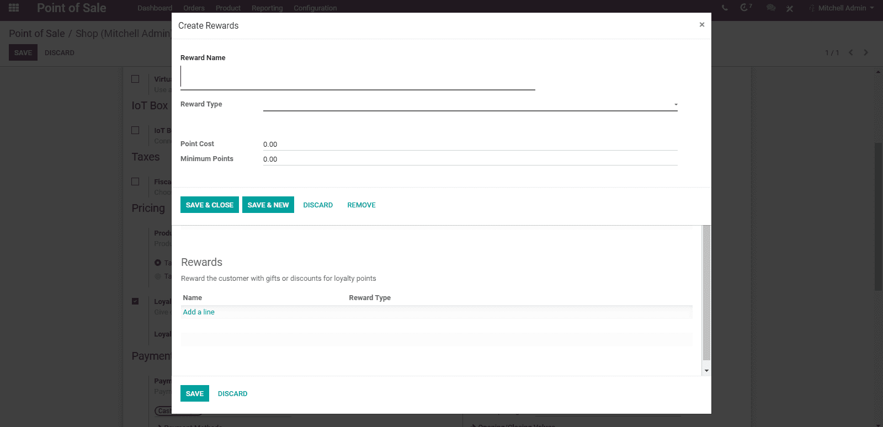
Task: Click Add a line in Rewards table
Action: point(199,312)
